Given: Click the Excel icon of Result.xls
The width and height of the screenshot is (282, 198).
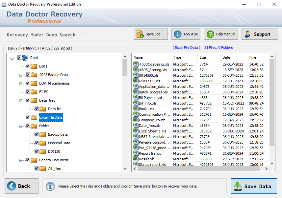Looking at the screenshot, I should click(136, 159).
